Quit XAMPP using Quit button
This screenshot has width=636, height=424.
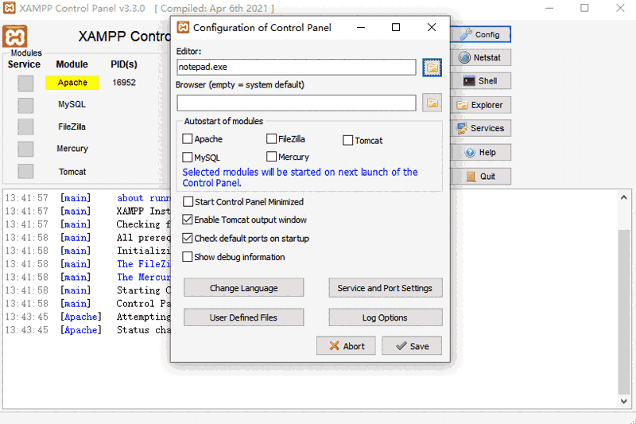pos(480,177)
